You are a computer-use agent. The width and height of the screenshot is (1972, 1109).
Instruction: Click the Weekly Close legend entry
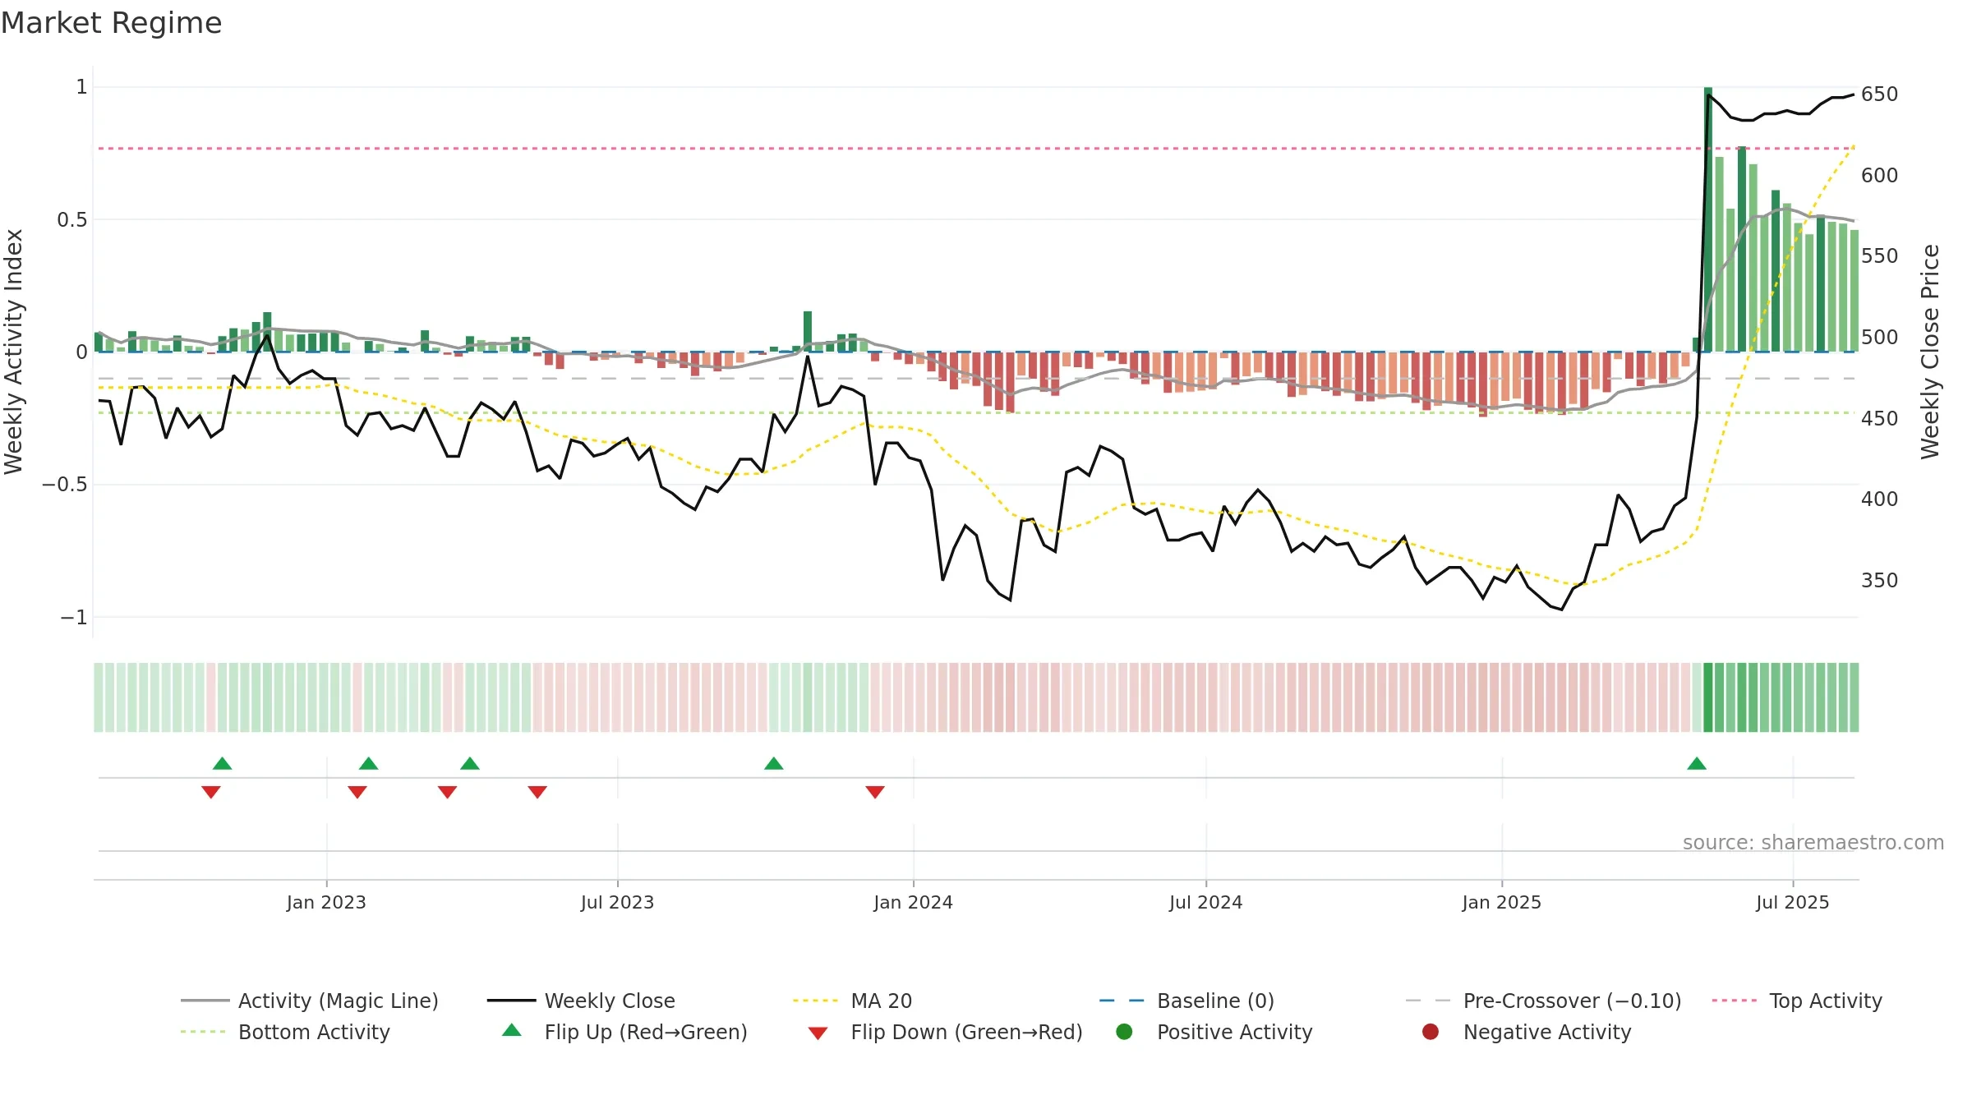[x=581, y=1001]
